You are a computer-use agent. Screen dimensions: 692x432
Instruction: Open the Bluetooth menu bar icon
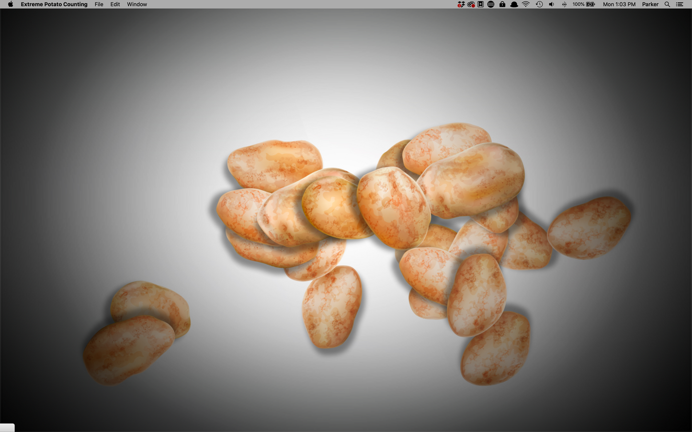click(x=564, y=4)
